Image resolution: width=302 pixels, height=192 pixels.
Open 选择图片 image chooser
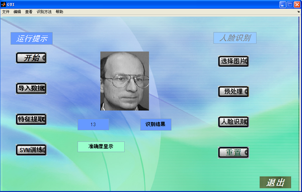pyautogui.click(x=234, y=61)
